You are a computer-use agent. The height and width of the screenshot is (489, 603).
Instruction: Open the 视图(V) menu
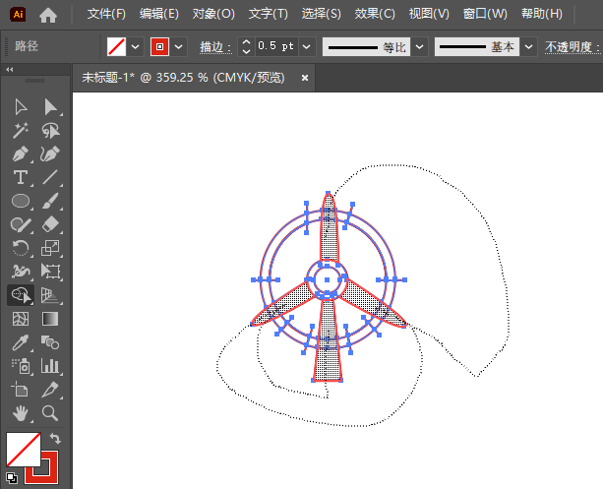(x=429, y=14)
